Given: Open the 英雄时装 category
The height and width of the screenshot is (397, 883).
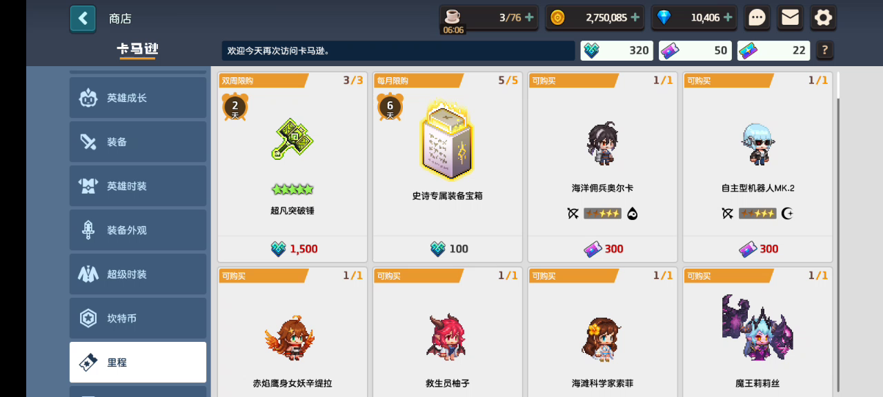Looking at the screenshot, I should (x=138, y=186).
